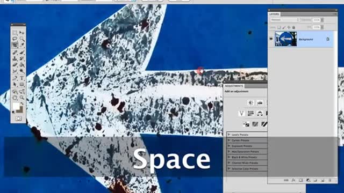Open the Layers panel tab

click(274, 14)
